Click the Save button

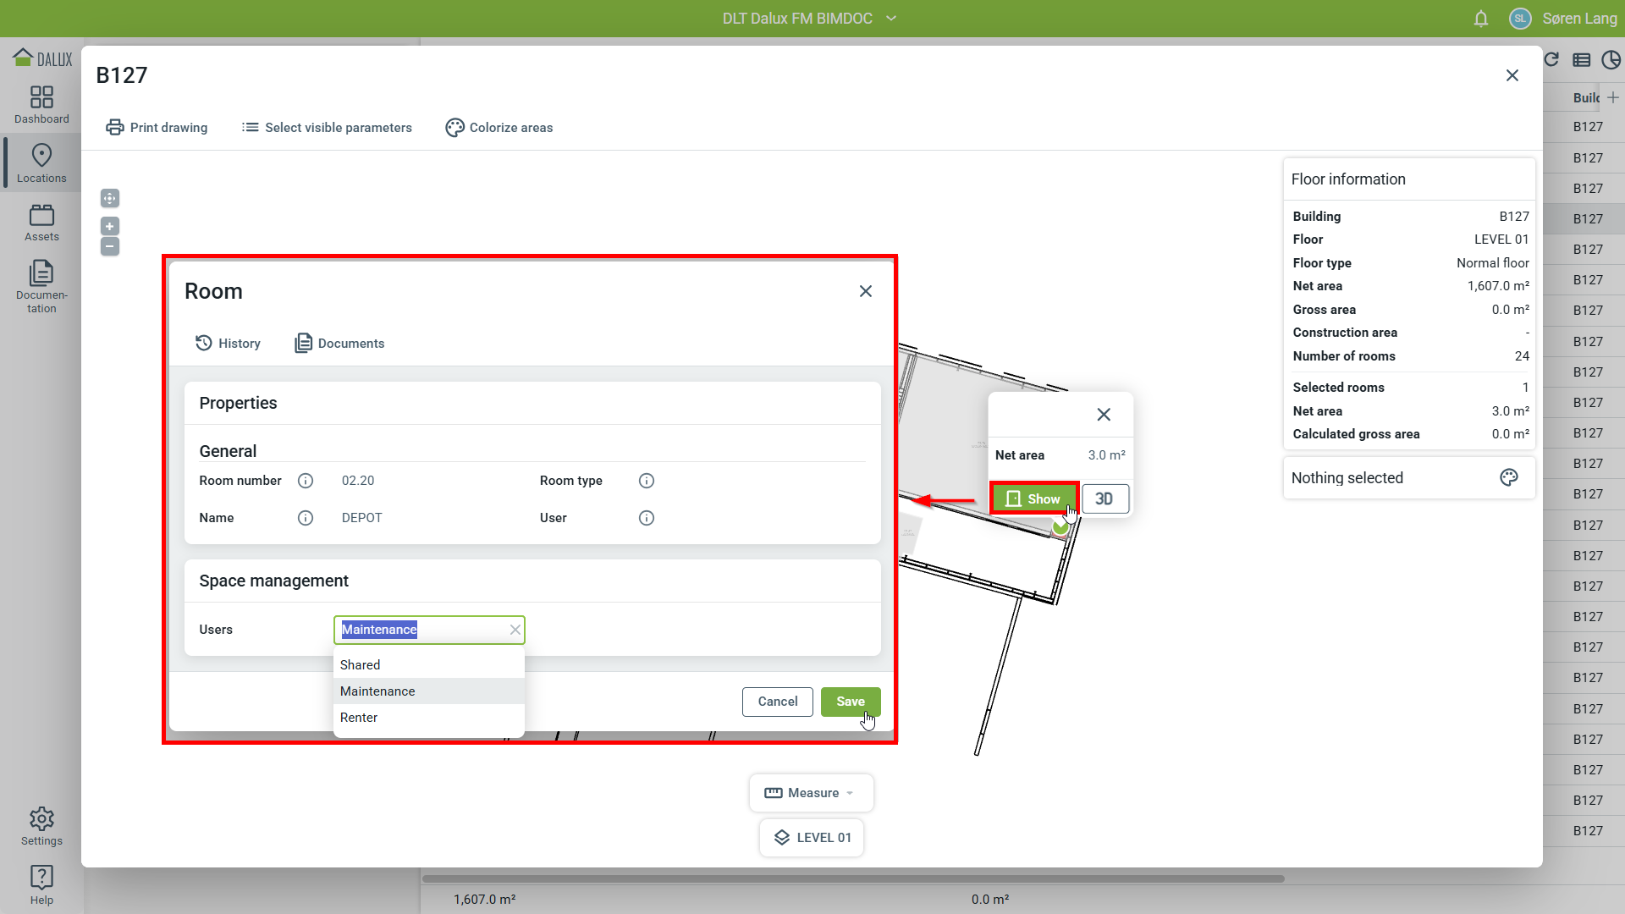point(850,702)
